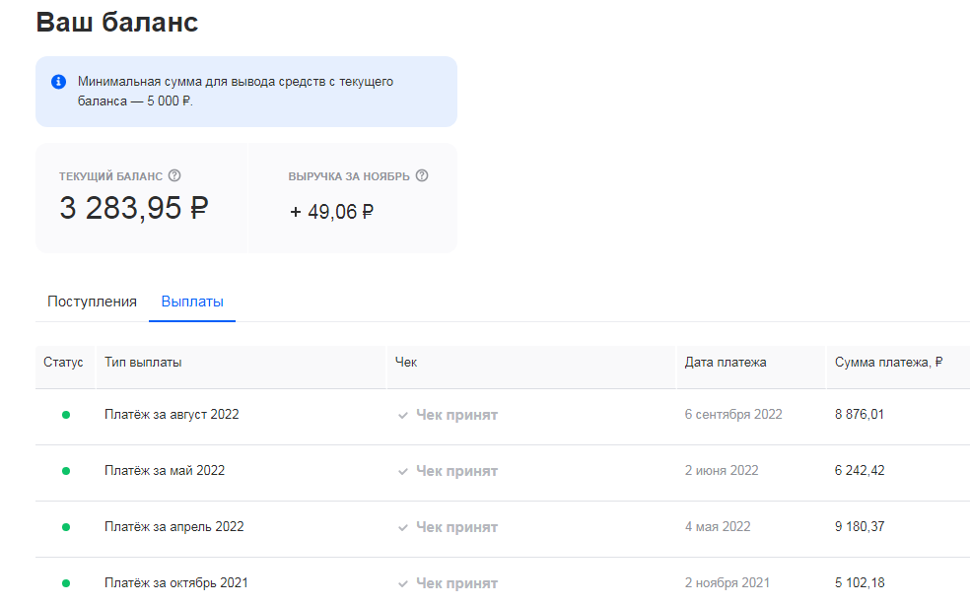Open Чек принят for апрель 2022 payment

pyautogui.click(x=456, y=527)
